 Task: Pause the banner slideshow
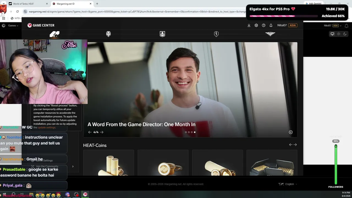tap(291, 132)
